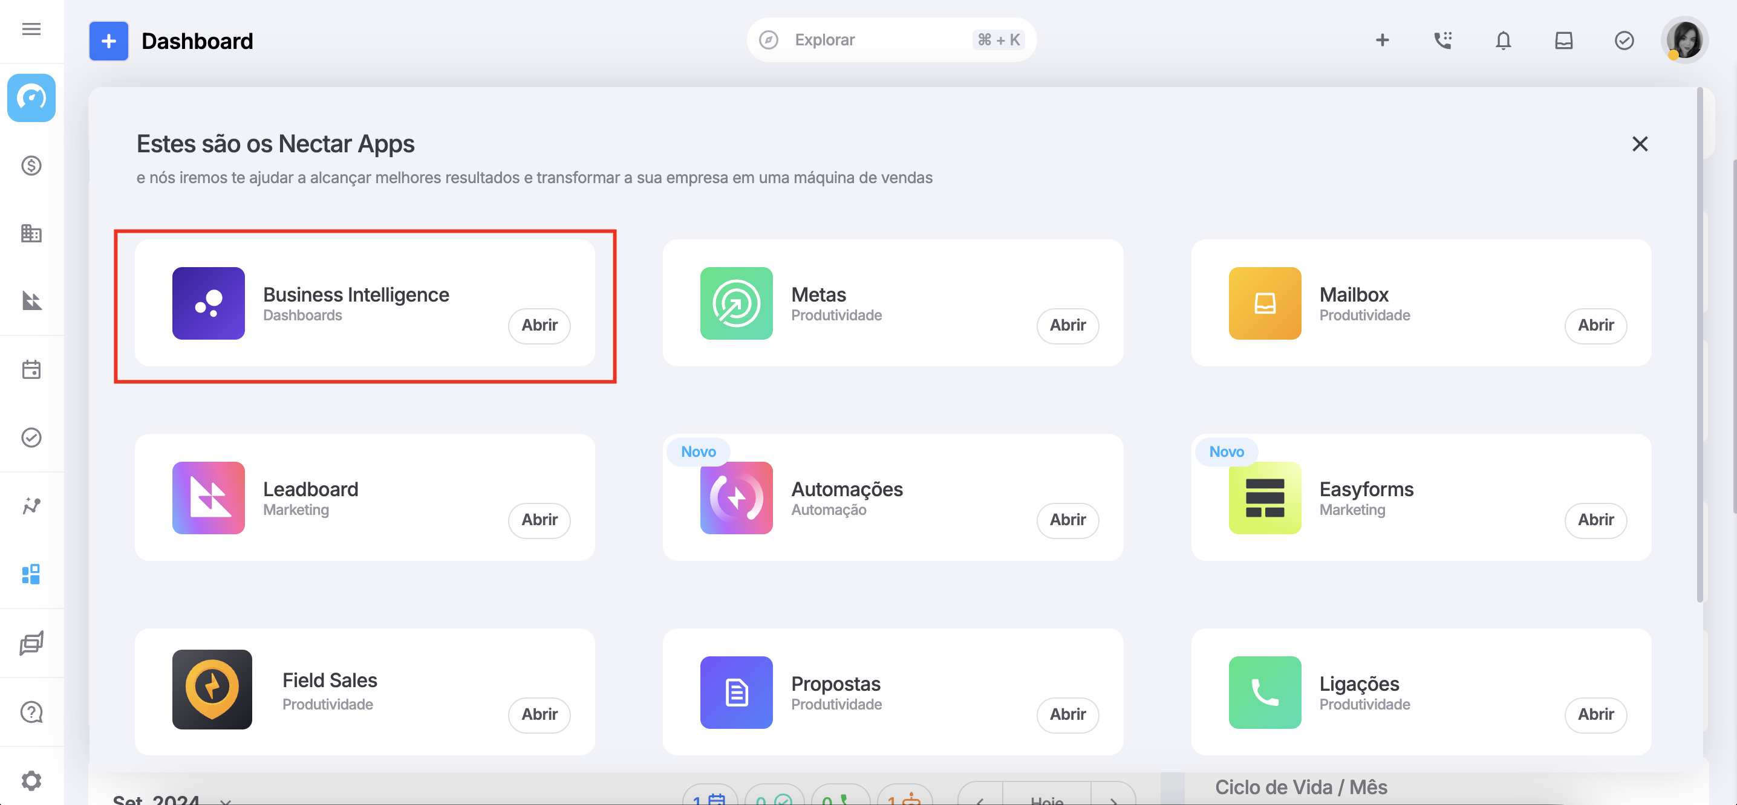This screenshot has height=805, width=1737.
Task: Click the Easyforms title text
Action: point(1366,490)
